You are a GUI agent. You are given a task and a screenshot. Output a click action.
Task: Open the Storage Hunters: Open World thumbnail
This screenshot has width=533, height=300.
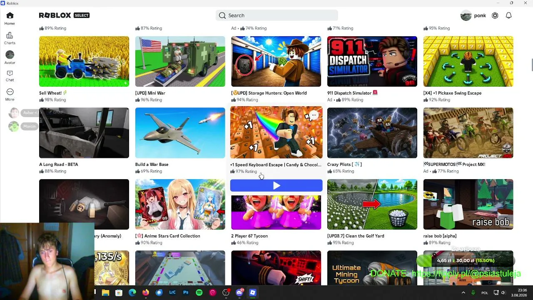[276, 61]
